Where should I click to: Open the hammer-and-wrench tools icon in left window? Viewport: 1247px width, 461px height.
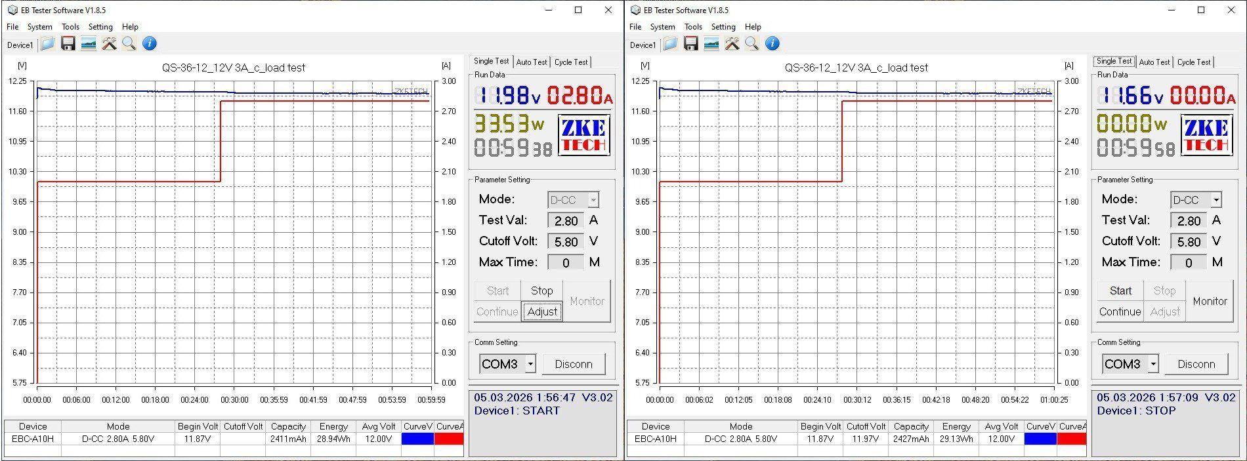108,44
